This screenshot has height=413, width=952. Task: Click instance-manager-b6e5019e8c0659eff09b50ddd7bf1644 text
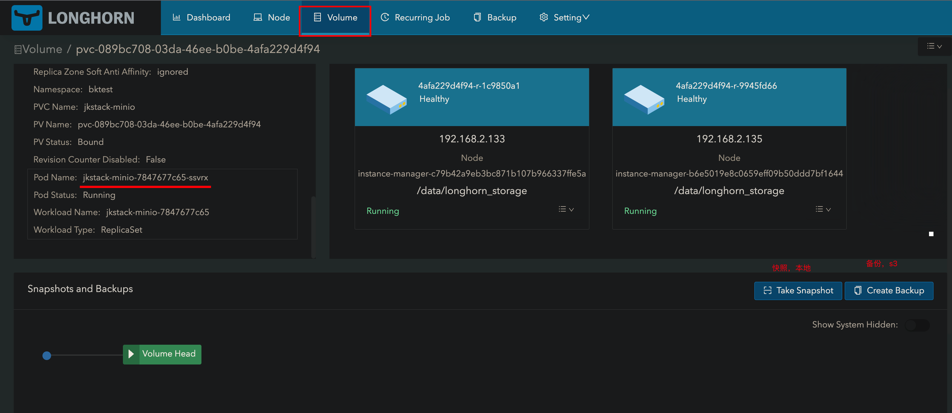click(729, 174)
